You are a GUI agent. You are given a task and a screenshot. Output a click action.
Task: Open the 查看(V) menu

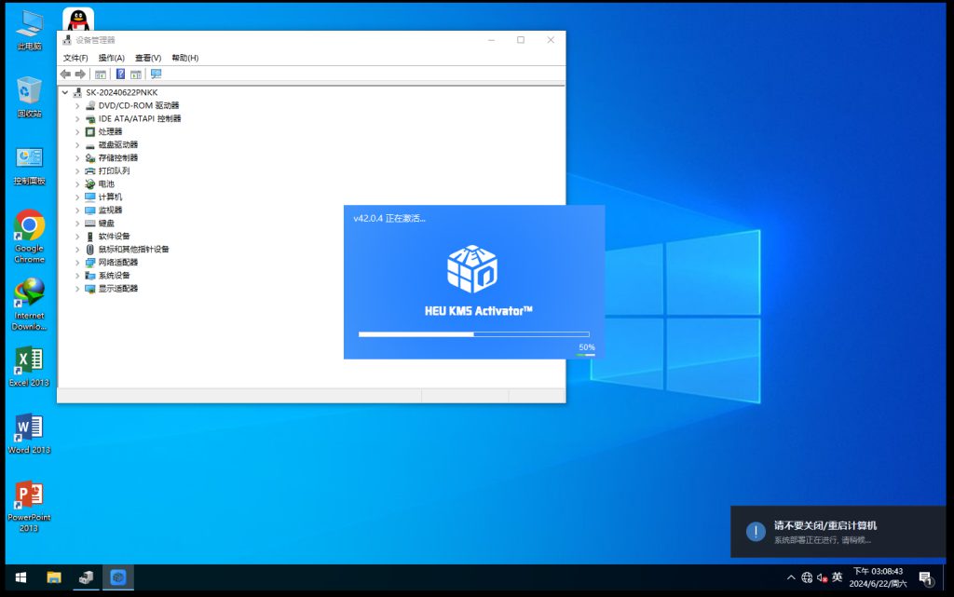147,58
